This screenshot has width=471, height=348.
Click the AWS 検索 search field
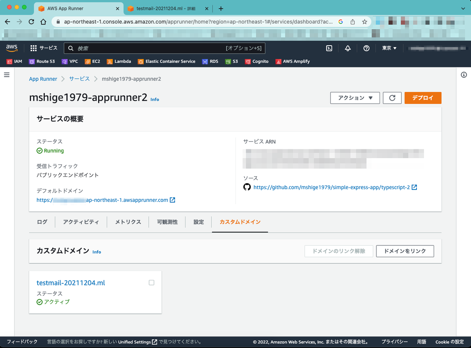tap(165, 48)
